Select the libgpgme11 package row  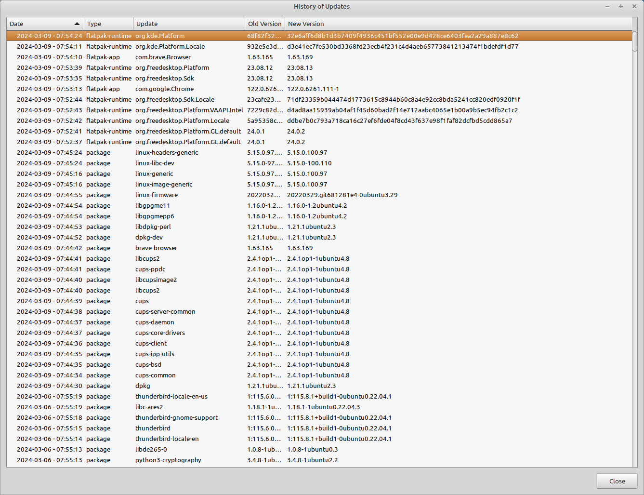pyautogui.click(x=319, y=205)
